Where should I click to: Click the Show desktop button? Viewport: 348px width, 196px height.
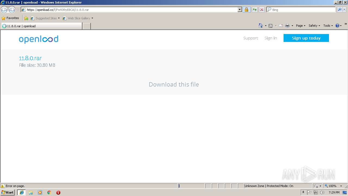coord(345,192)
